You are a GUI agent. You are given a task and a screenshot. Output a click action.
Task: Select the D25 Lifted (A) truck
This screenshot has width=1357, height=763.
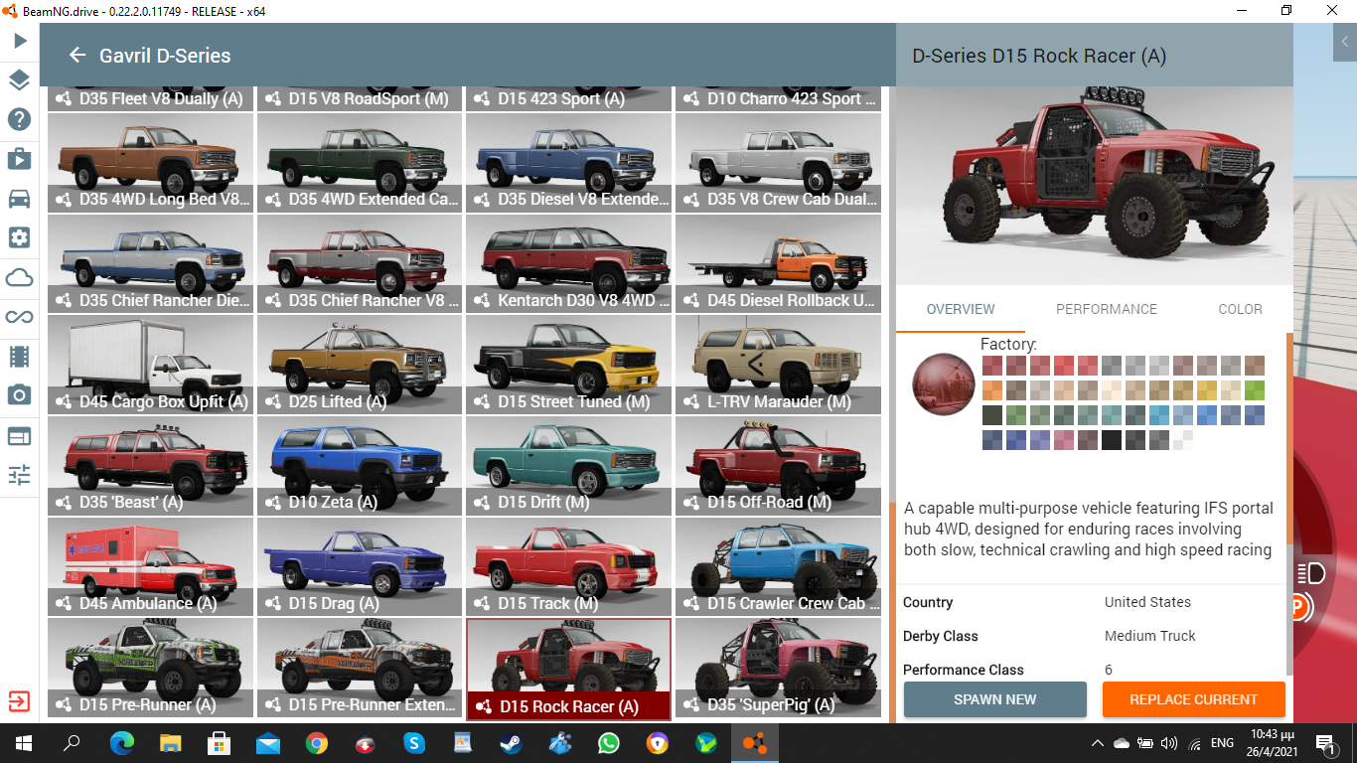(361, 365)
